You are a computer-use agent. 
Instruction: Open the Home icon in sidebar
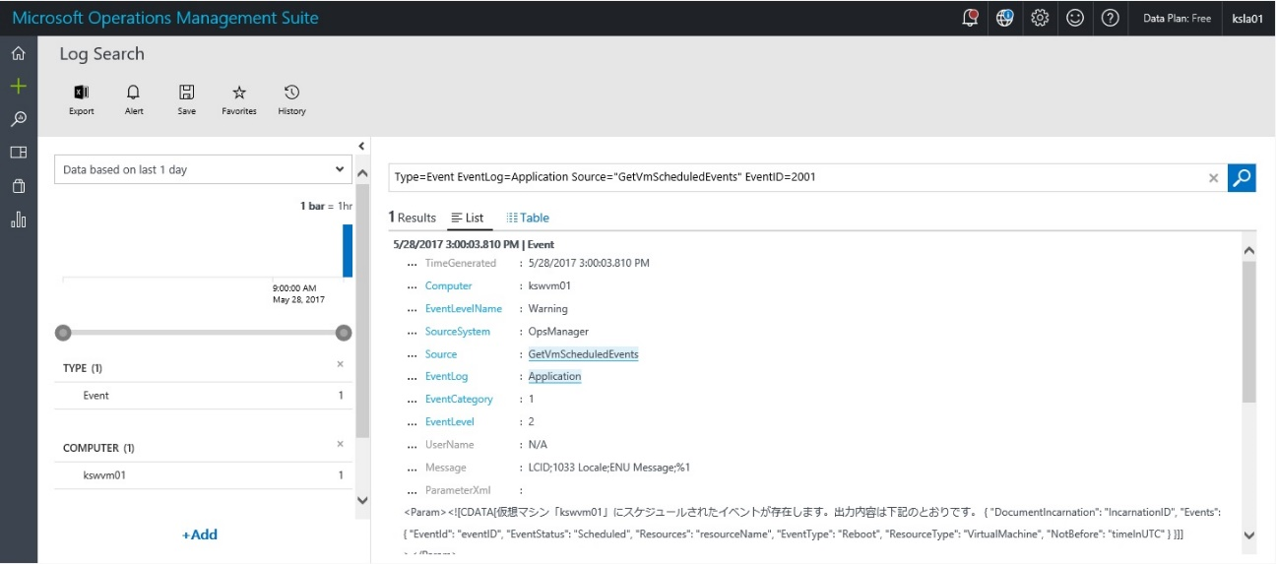click(x=18, y=53)
